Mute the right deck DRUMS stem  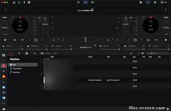point(100,46)
